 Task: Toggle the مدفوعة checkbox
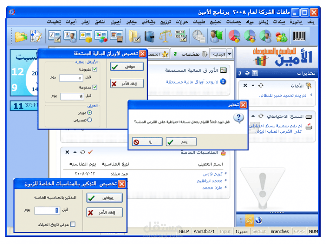pos(95,87)
